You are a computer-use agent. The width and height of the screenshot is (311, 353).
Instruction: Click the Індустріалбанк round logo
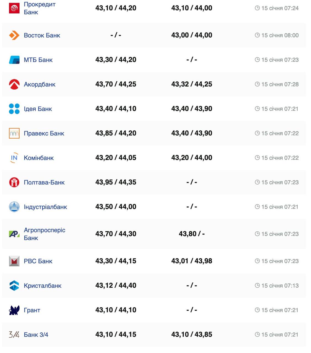pyautogui.click(x=14, y=207)
